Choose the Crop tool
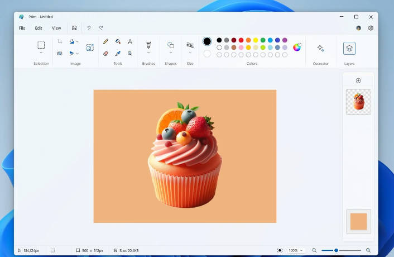 (60, 41)
